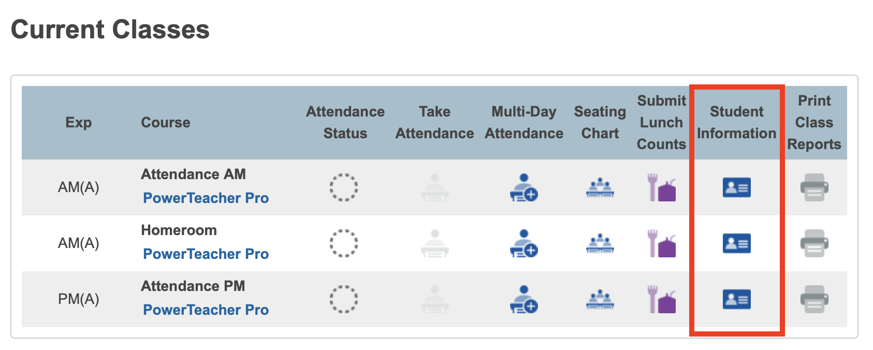The image size is (873, 350).
Task: View Student Information for Attendance AM
Action: point(736,188)
